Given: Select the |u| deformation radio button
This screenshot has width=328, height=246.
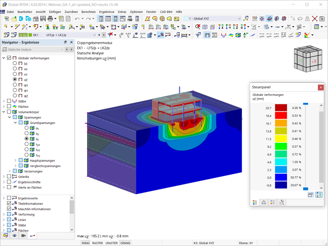Looking at the screenshot, I should [x=15, y=63].
